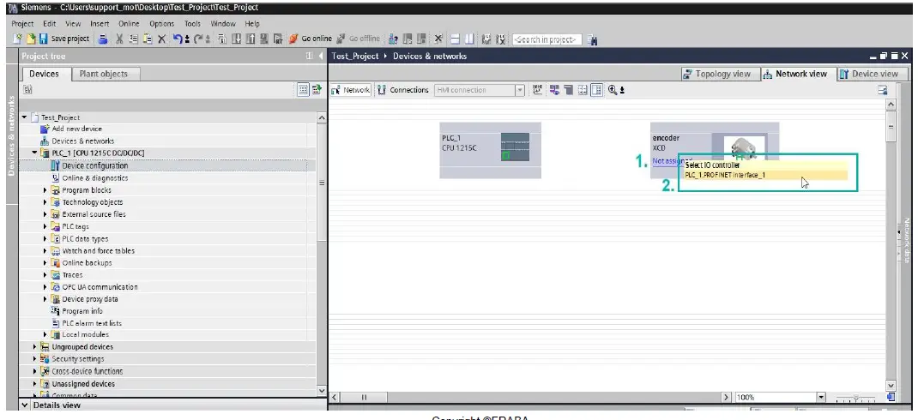Viewport: 918px width, 420px height.
Task: Click the Split editor space horizontally icon
Action: coord(455,39)
